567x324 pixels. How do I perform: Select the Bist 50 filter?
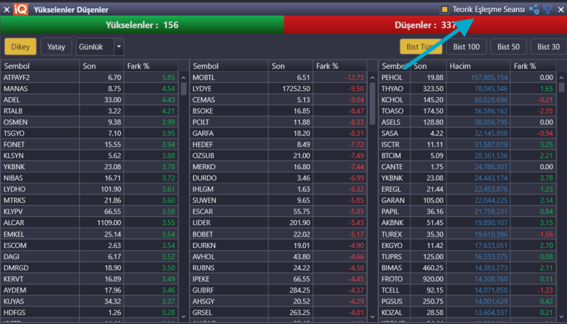click(x=509, y=47)
